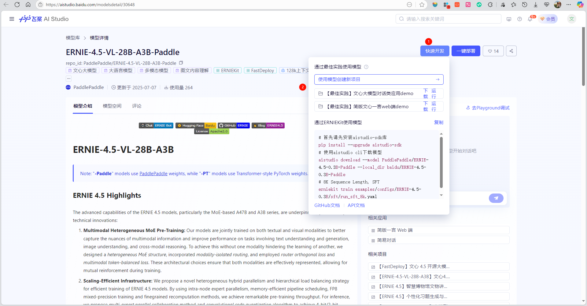
Task: Run the 简版文心一言web端demo project
Action: tap(434, 106)
